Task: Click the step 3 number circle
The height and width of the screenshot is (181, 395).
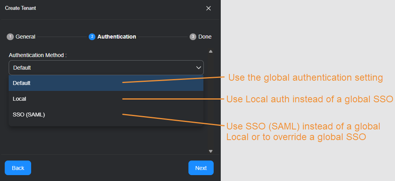Action: click(x=193, y=37)
